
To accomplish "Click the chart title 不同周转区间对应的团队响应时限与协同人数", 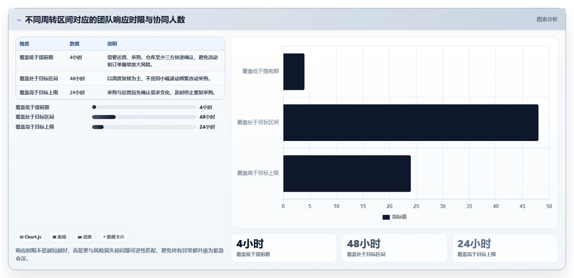I will point(105,20).
